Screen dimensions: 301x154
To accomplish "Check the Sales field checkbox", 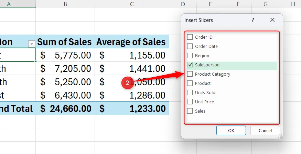I will tap(190, 111).
